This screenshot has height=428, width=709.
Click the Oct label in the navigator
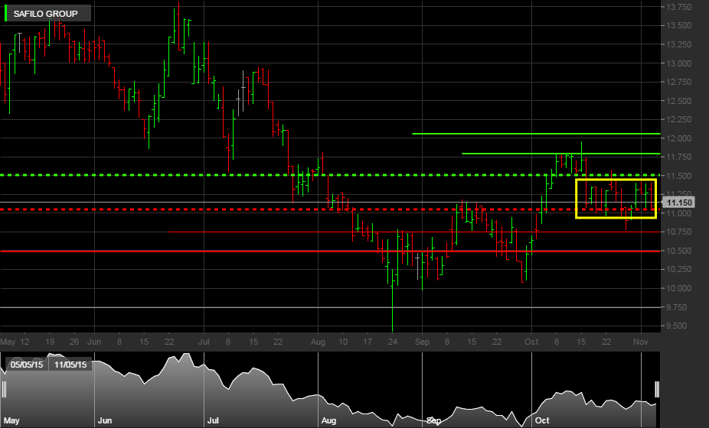[x=542, y=420]
